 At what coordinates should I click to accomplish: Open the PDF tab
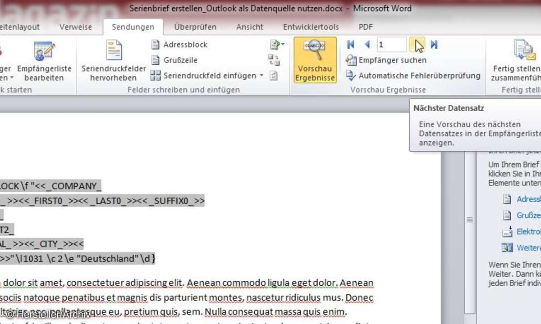pyautogui.click(x=366, y=27)
